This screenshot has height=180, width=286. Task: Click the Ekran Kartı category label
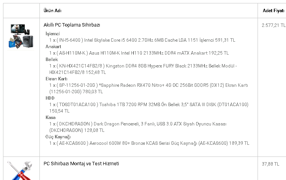click(57, 78)
